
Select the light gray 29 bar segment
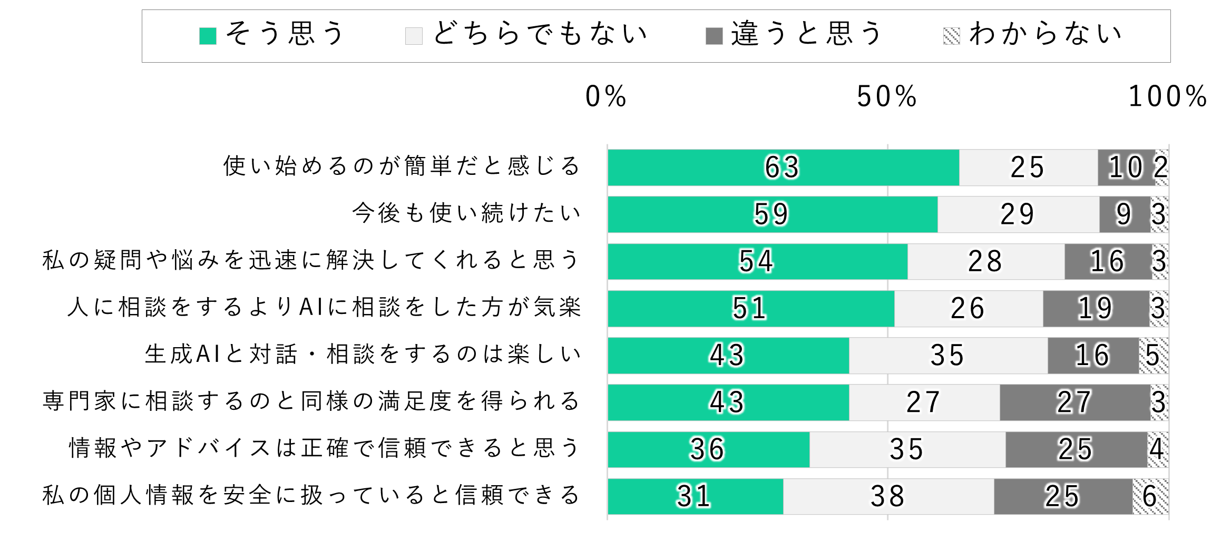point(1018,214)
